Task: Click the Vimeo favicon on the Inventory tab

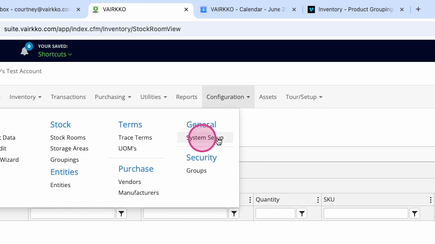Action: (311, 9)
